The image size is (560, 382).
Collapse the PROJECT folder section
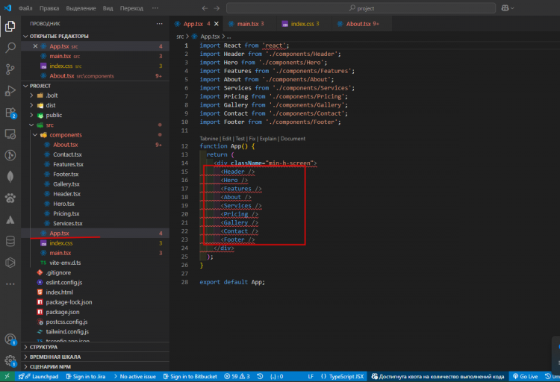tap(25, 86)
